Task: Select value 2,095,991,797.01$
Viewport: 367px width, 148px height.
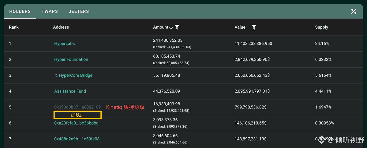Action: (x=252, y=91)
